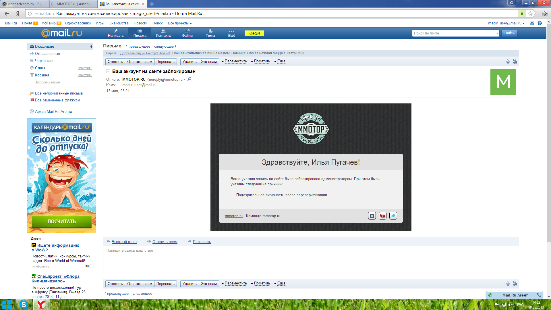Click the top Удалить button
Screen dimensions: 551x310
coord(190,61)
